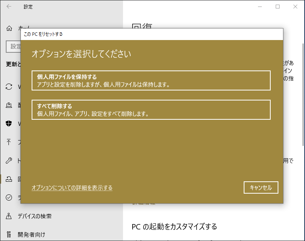This screenshot has width=305, height=241.
Task: Select the Delivery Optimization icon in sidebar
Action: [x=9, y=105]
